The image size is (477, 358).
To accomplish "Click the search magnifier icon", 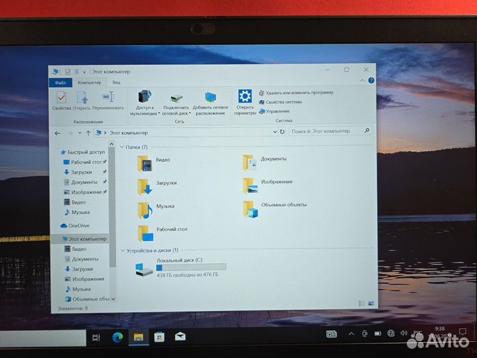I will click(x=367, y=131).
